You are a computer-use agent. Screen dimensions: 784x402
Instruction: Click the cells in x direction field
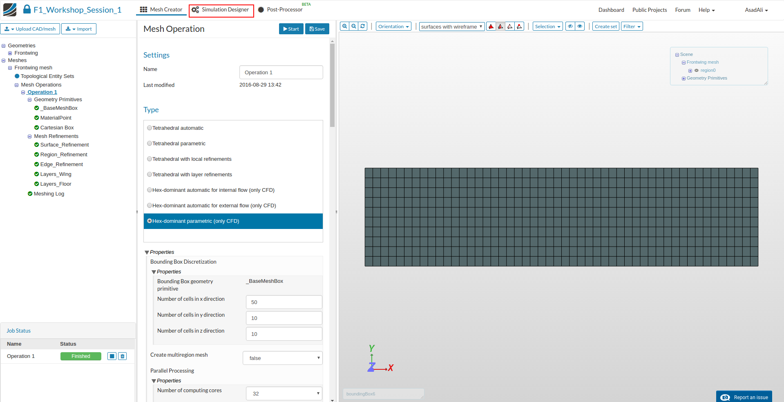284,302
